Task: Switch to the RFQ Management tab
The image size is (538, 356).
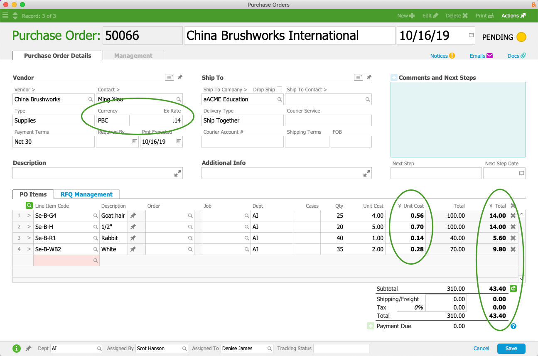Action: (86, 194)
